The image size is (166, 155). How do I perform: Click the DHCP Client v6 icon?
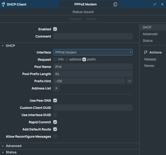(3, 4)
